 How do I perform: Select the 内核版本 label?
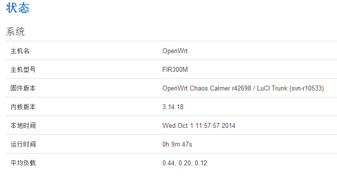pyautogui.click(x=23, y=107)
